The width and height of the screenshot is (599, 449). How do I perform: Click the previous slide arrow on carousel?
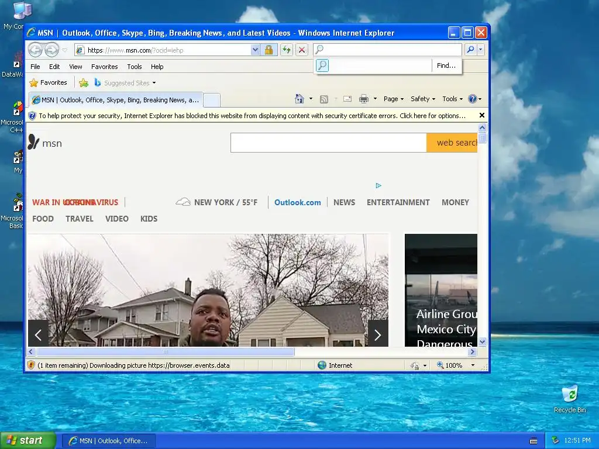point(38,334)
